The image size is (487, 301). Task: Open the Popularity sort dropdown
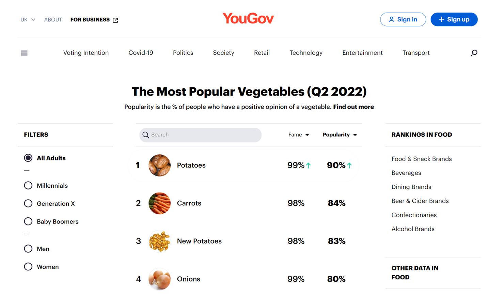tap(340, 135)
